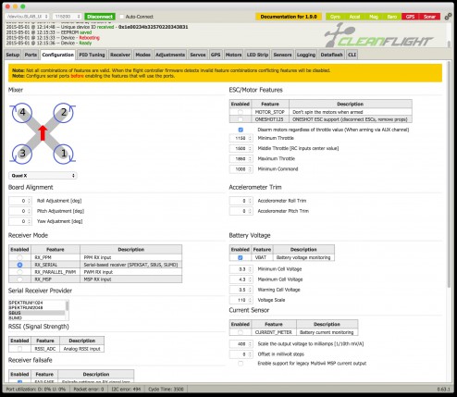457x397 pixels.
Task: Click the green Disconnect button
Action: click(100, 17)
